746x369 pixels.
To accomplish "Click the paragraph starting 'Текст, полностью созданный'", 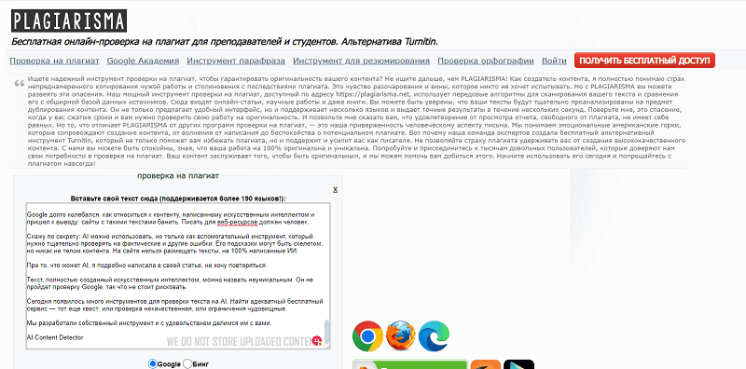I will (171, 283).
